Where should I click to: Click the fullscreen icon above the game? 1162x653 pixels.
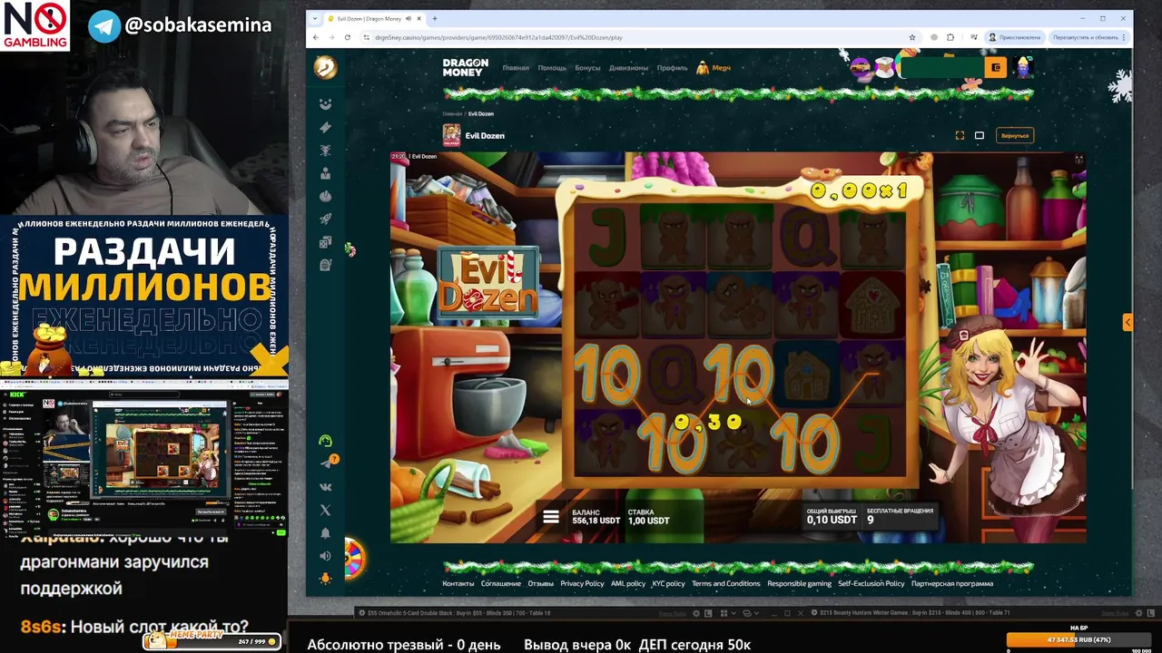tap(960, 135)
